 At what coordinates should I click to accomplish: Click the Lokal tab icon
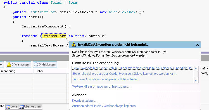tap(8, 107)
